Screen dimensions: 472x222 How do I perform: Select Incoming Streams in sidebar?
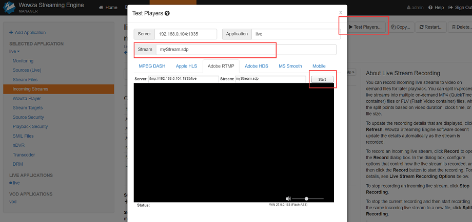pos(58,89)
